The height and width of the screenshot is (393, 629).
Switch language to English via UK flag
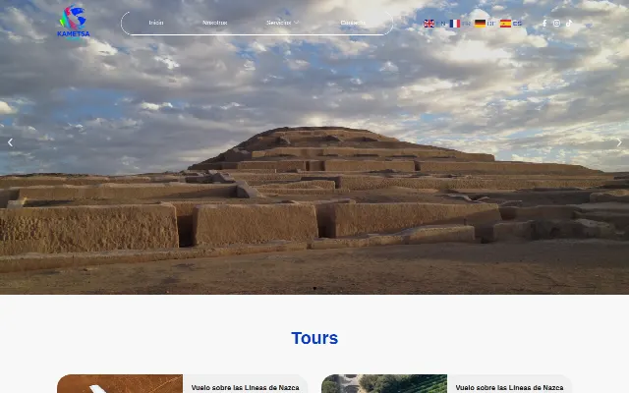[429, 24]
